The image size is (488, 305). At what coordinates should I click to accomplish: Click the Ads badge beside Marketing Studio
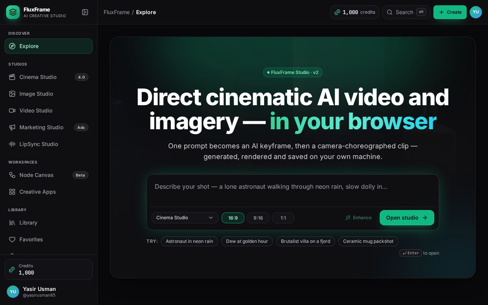pos(81,127)
